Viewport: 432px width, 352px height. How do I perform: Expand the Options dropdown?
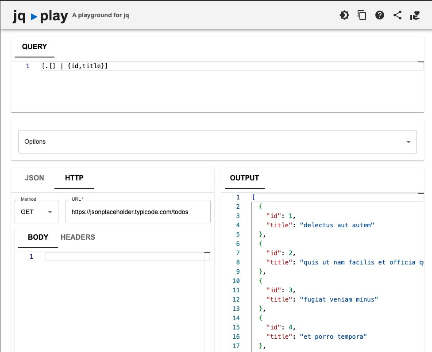coord(217,142)
